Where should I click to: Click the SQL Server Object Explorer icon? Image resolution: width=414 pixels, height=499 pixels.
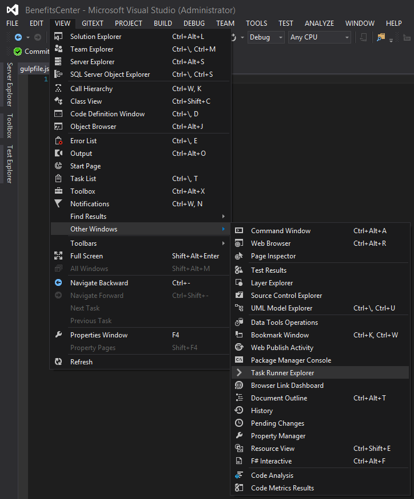pyautogui.click(x=58, y=74)
